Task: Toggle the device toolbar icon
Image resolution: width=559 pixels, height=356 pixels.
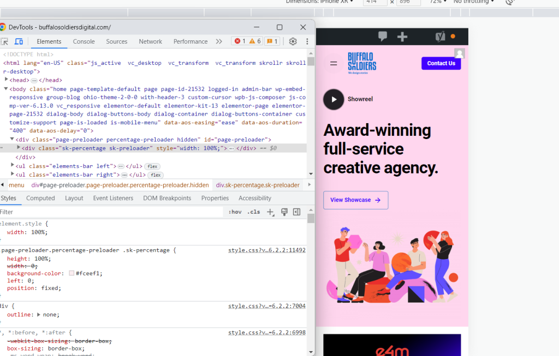Action: tap(19, 41)
